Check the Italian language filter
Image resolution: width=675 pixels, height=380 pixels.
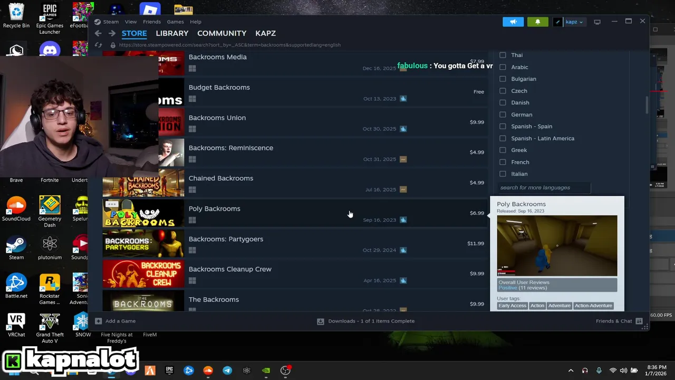coord(503,174)
